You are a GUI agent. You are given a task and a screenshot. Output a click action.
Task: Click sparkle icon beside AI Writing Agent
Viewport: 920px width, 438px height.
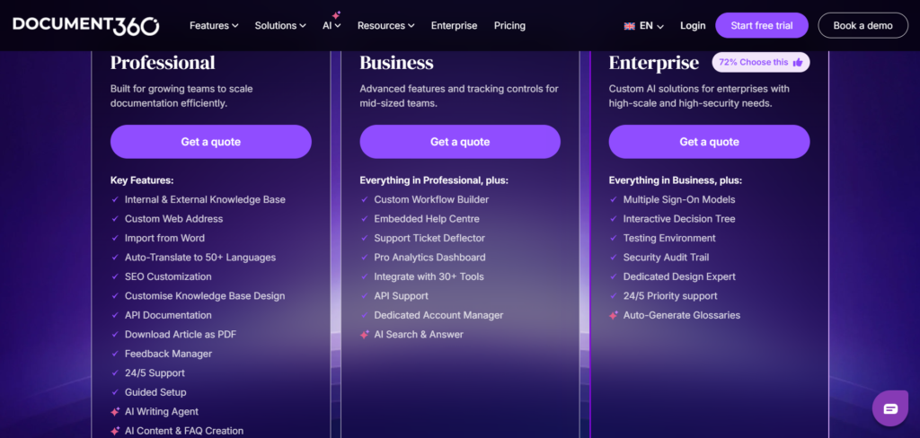point(115,412)
